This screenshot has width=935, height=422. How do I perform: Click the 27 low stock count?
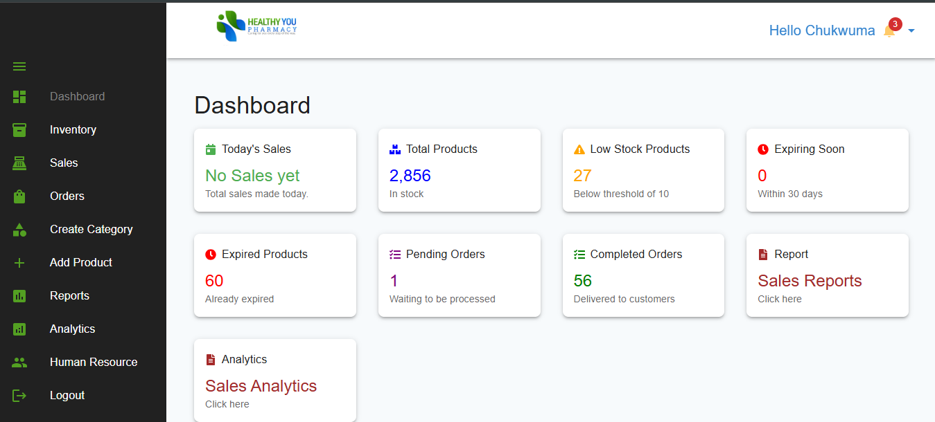[582, 176]
